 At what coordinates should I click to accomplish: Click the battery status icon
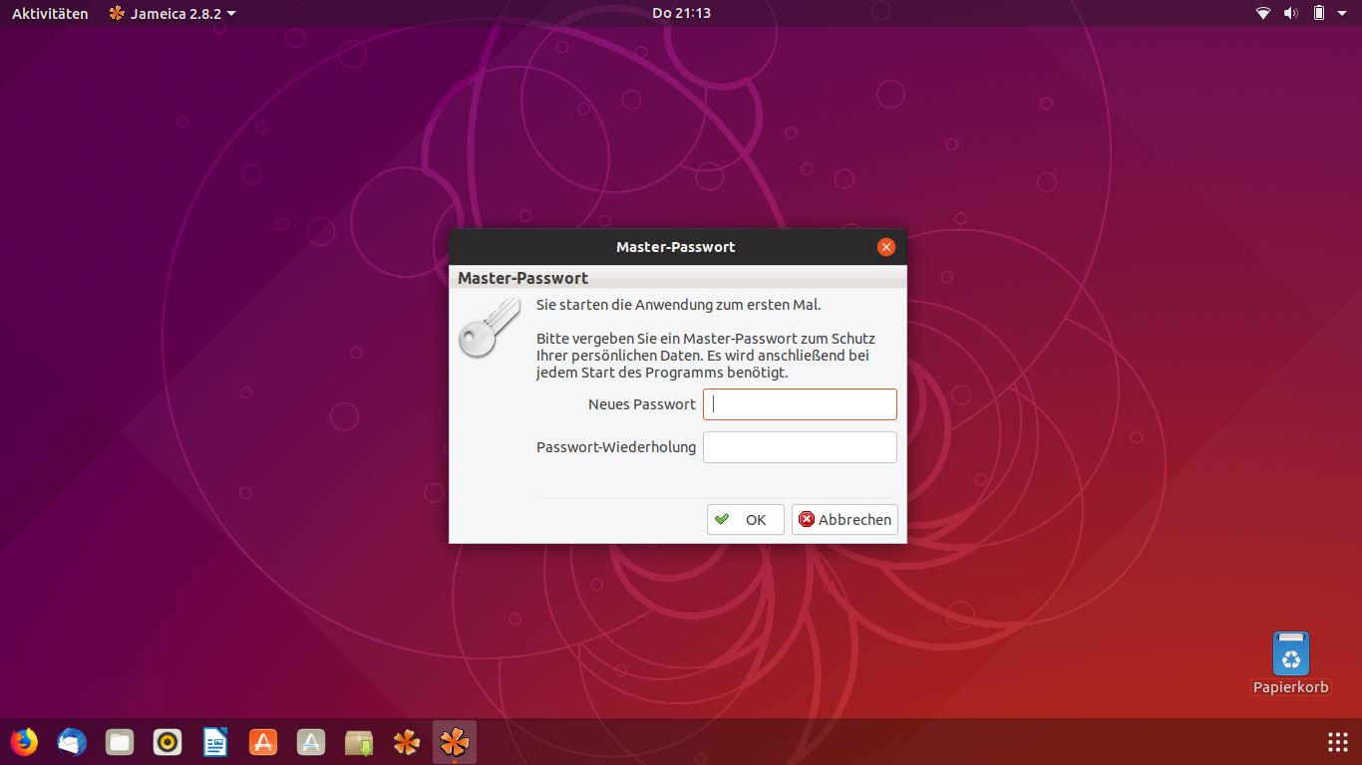[x=1319, y=14]
